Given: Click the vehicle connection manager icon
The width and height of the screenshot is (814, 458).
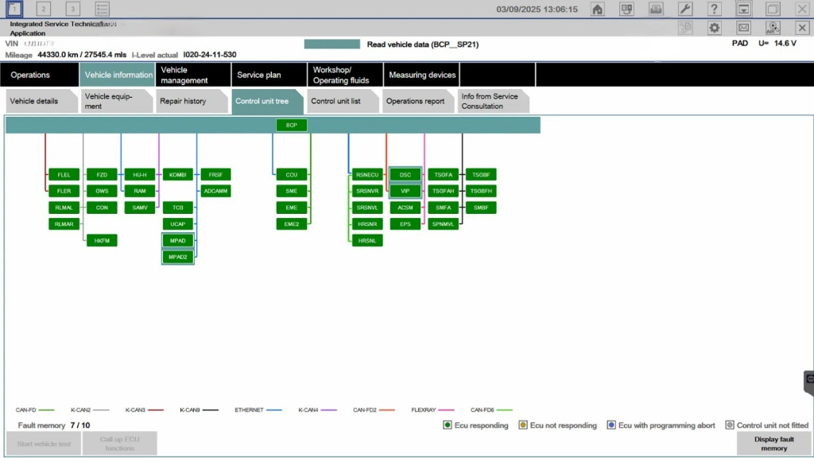Looking at the screenshot, I should point(626,9).
